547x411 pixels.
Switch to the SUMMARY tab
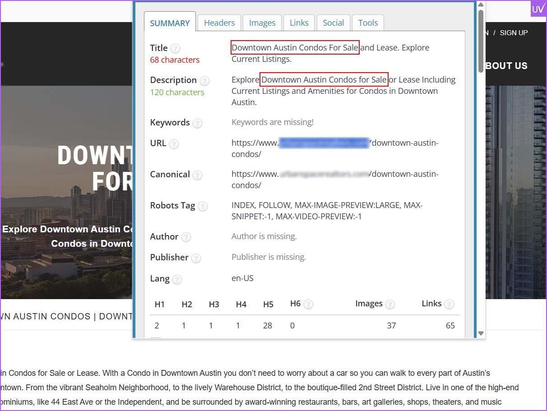coord(170,23)
